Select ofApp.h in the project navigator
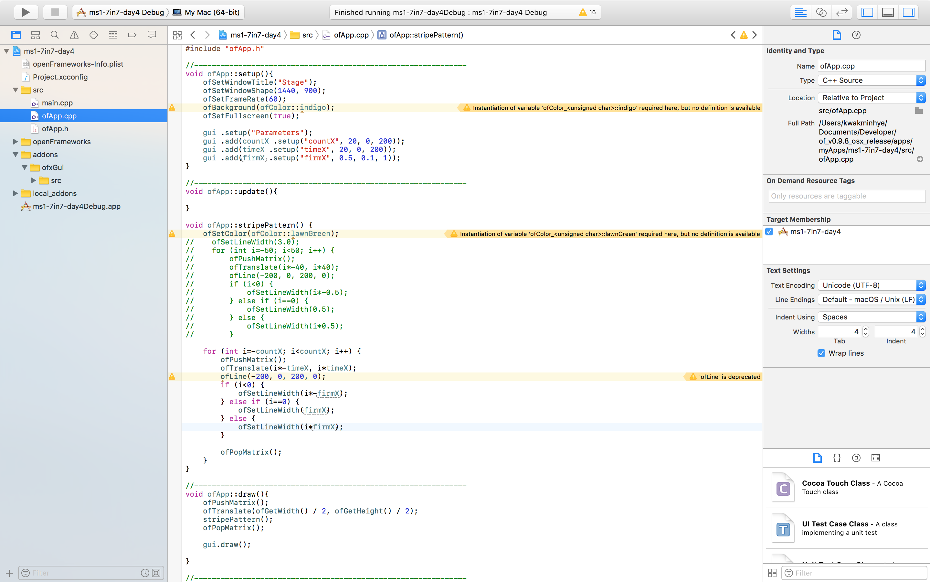The height and width of the screenshot is (582, 930). [x=55, y=129]
